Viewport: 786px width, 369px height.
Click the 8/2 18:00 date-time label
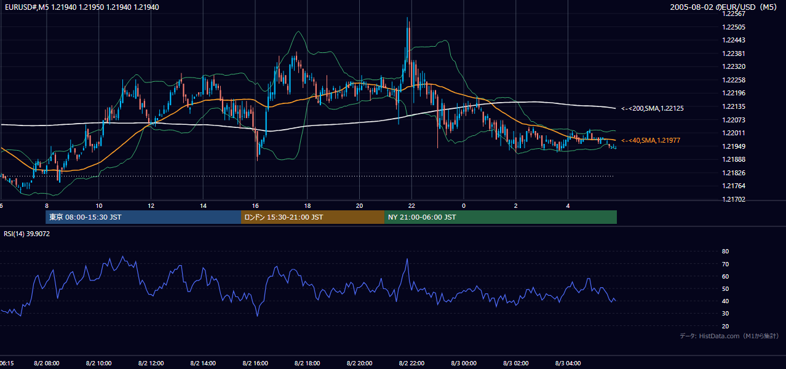pyautogui.click(x=308, y=363)
